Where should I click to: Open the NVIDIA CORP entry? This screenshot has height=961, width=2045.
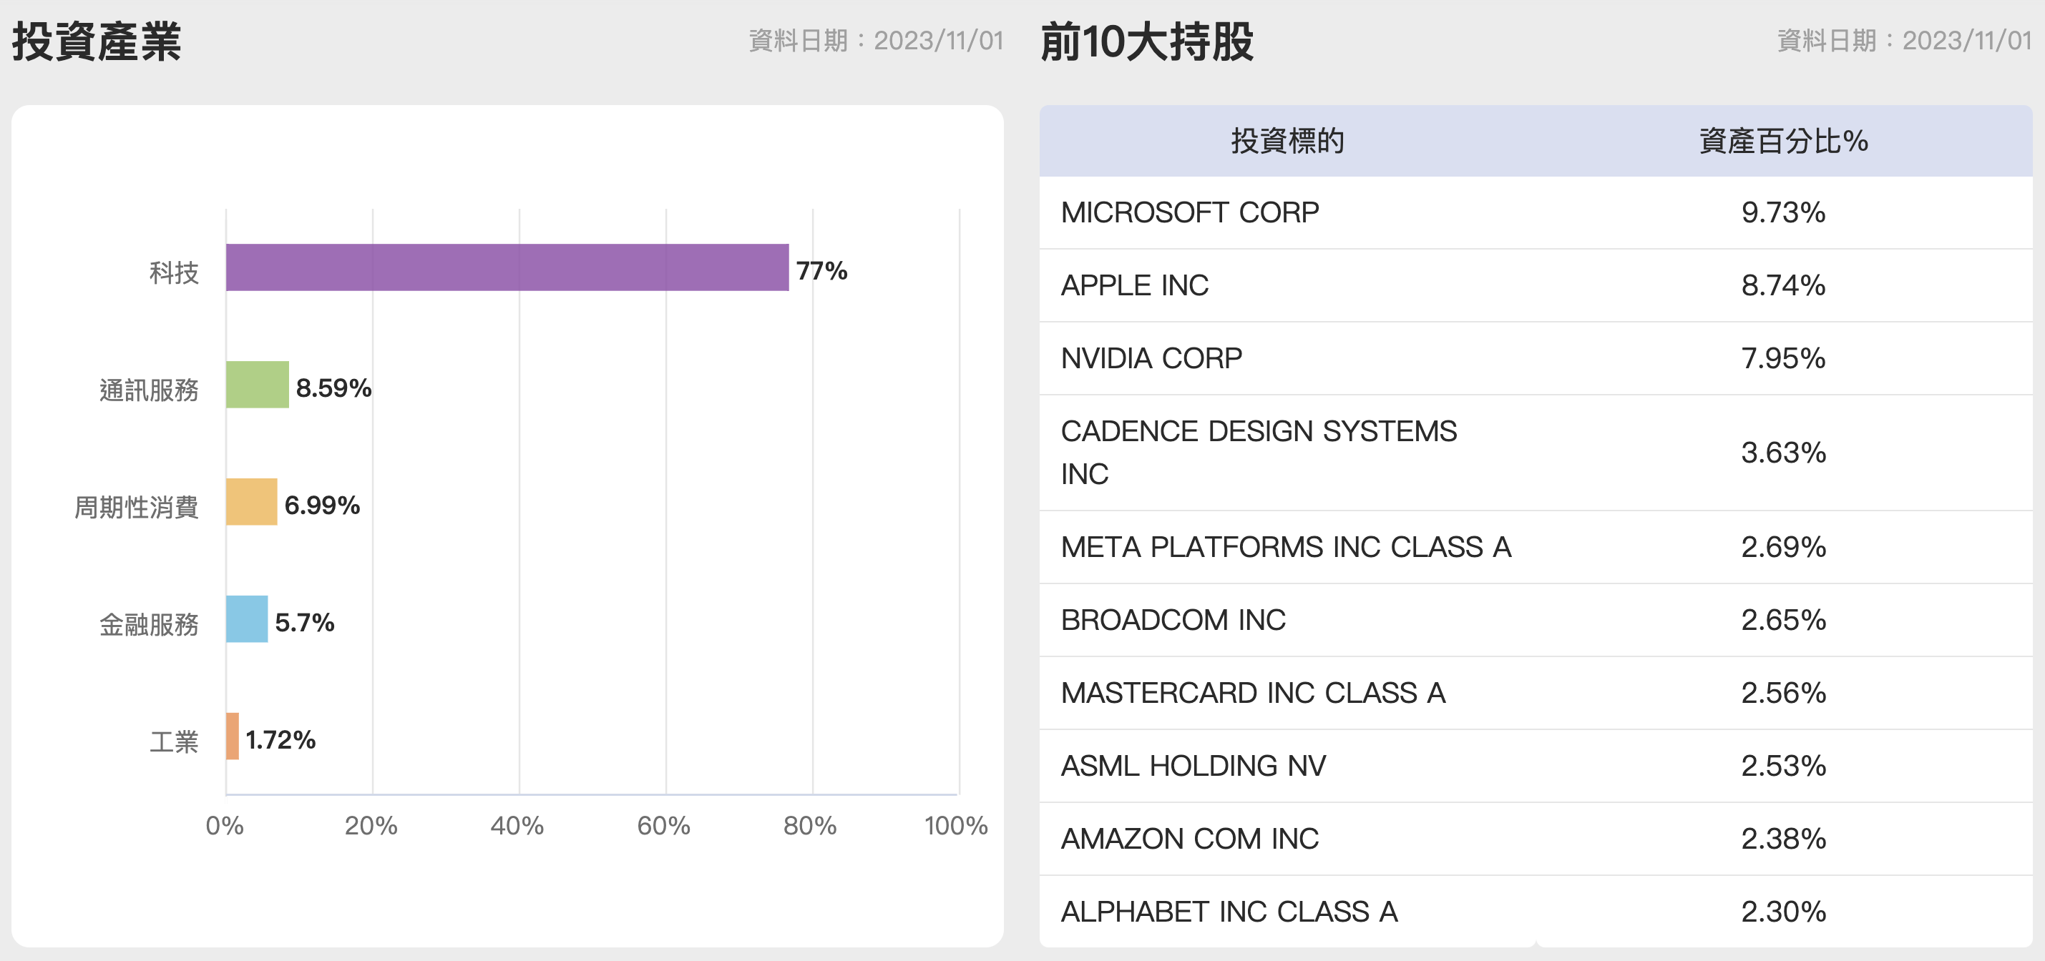point(1151,359)
